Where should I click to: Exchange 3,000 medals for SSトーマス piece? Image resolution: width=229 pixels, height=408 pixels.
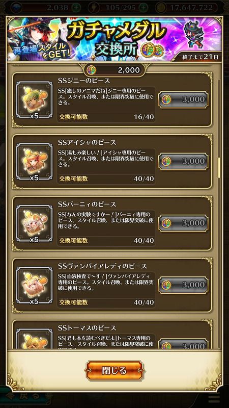pos(183,344)
